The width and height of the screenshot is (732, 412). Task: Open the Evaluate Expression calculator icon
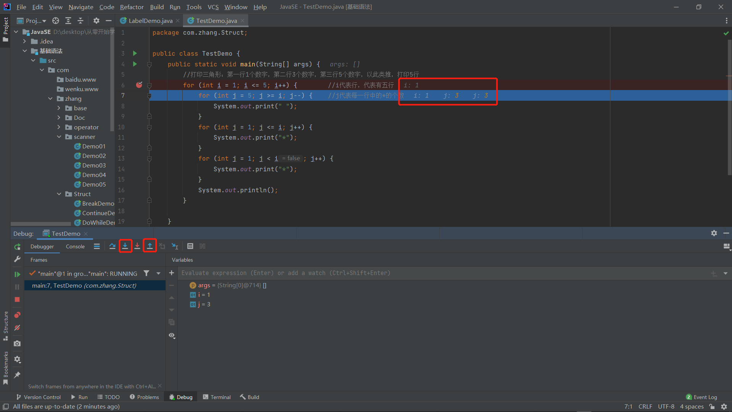click(190, 246)
